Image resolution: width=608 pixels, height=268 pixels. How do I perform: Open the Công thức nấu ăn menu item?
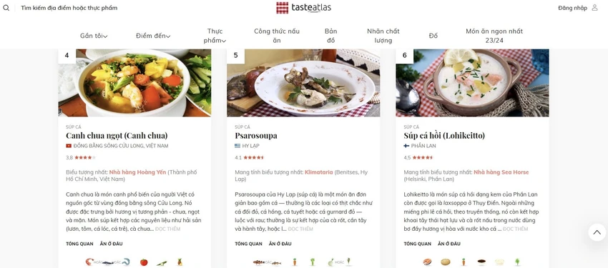277,36
